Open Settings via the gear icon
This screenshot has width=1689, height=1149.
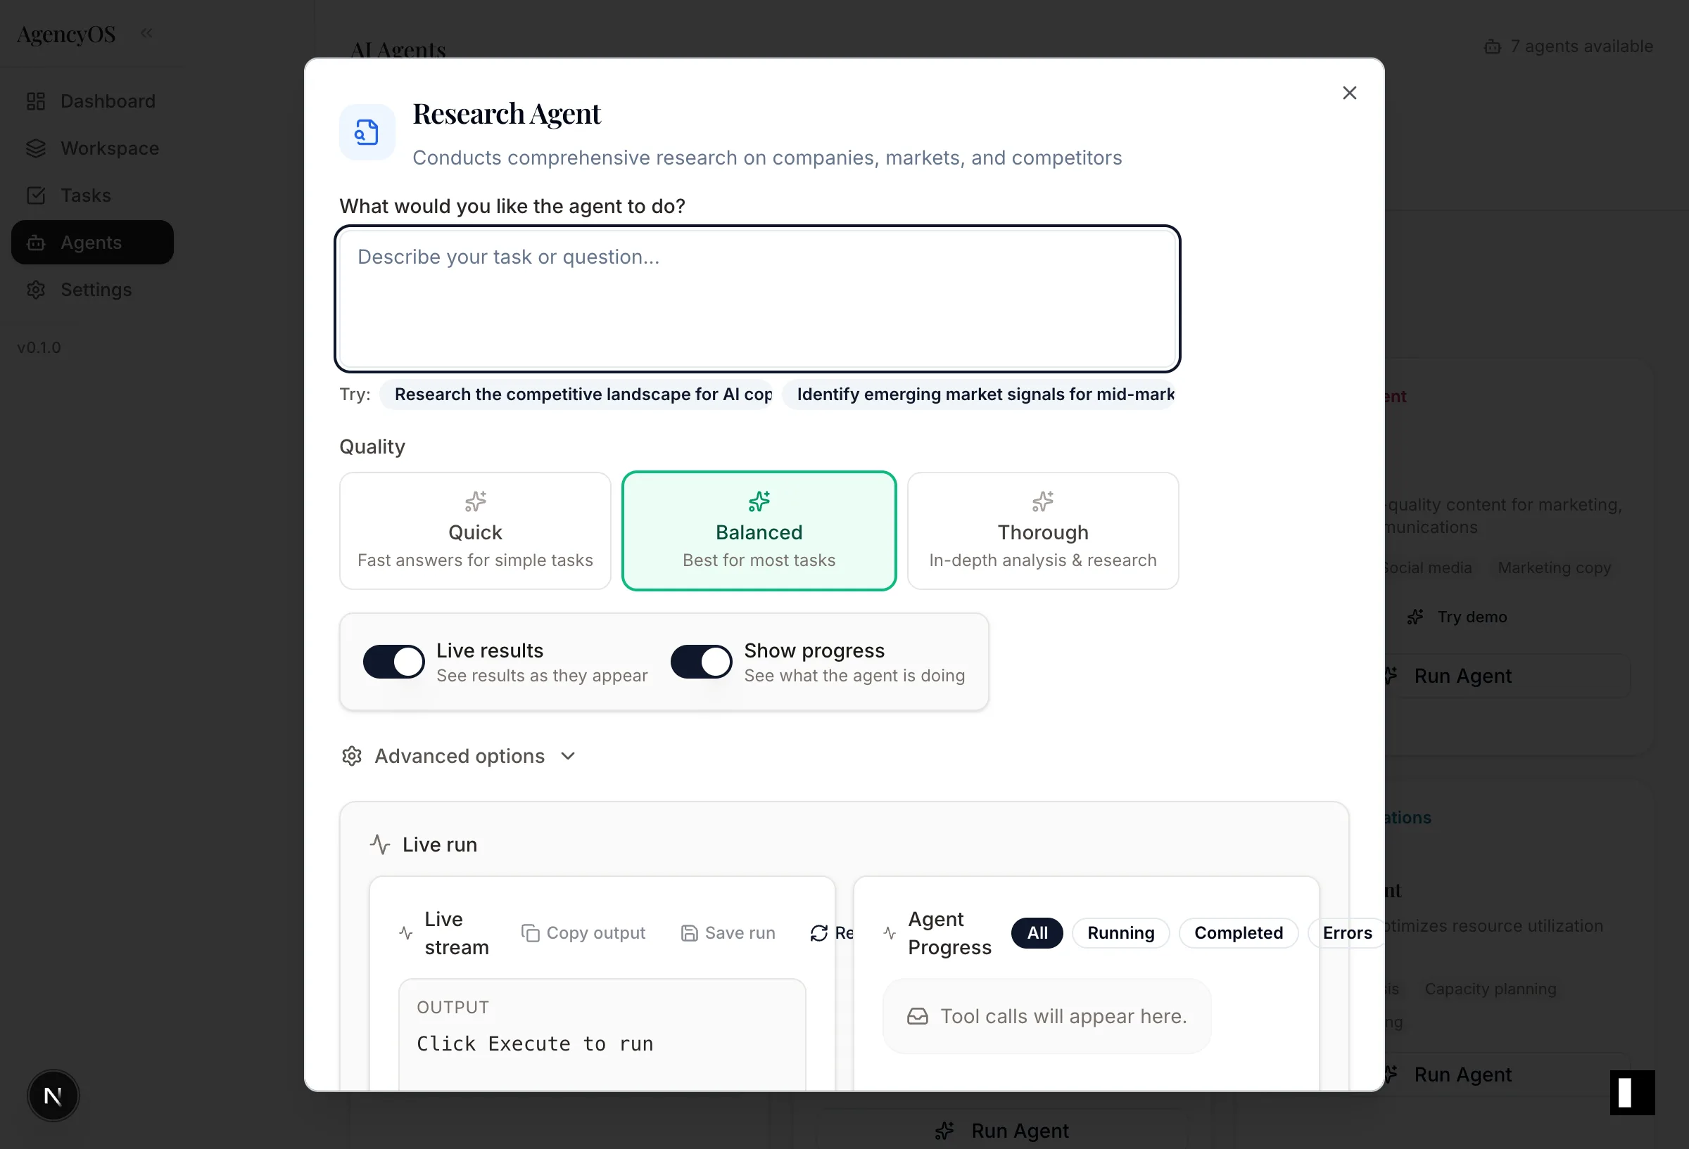[x=37, y=290]
